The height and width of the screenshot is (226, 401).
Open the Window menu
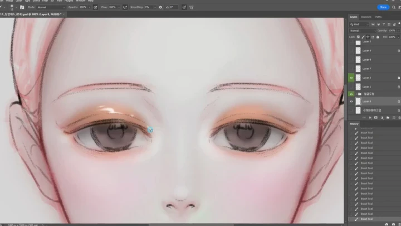[80, 1]
